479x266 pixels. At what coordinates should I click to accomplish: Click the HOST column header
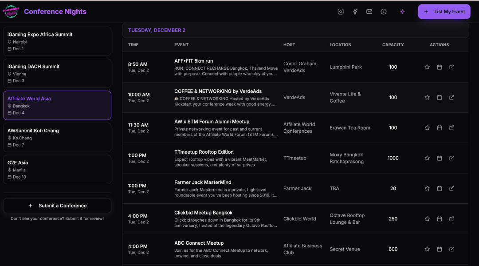[x=289, y=45]
